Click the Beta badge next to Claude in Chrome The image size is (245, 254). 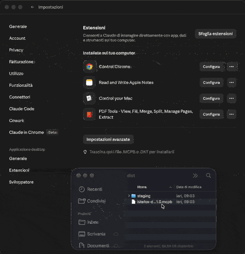click(x=53, y=132)
